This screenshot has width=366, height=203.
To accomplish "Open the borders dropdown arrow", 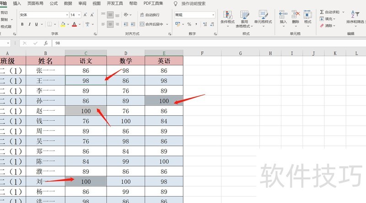I will click(x=55, y=24).
